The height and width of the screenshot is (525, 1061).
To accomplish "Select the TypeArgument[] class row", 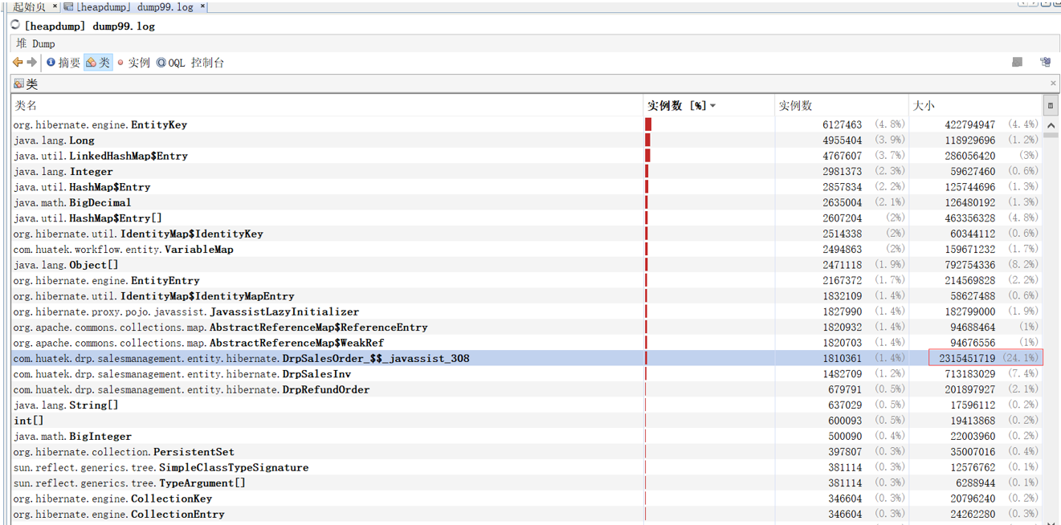I will pyautogui.click(x=527, y=483).
